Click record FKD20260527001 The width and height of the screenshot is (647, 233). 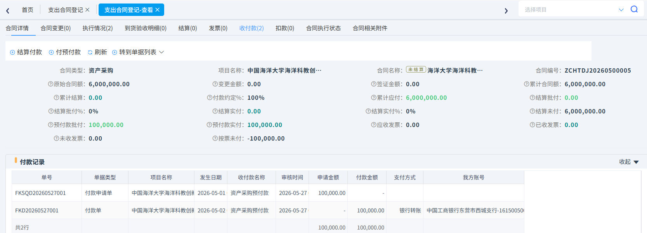pos(37,210)
